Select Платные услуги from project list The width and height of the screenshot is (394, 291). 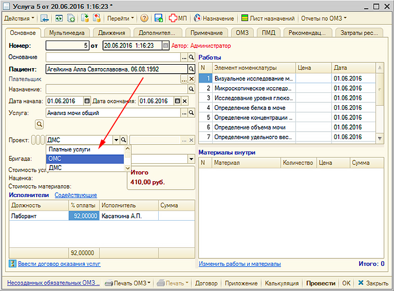70,150
